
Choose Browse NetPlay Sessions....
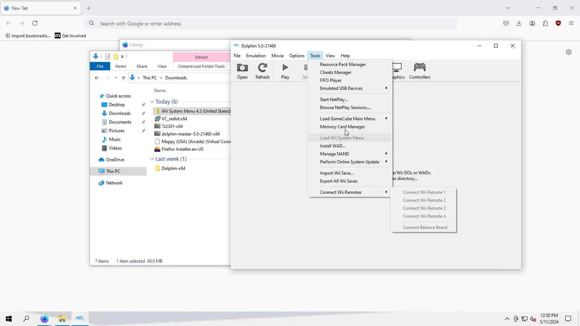pos(350,108)
